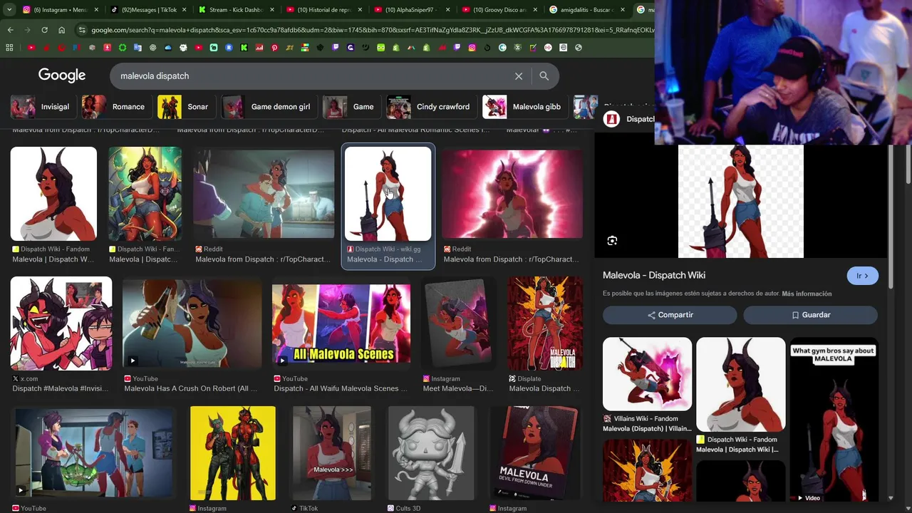Play video icon on All Malevola Scenes thumbnail
The width and height of the screenshot is (912, 513).
click(x=282, y=361)
